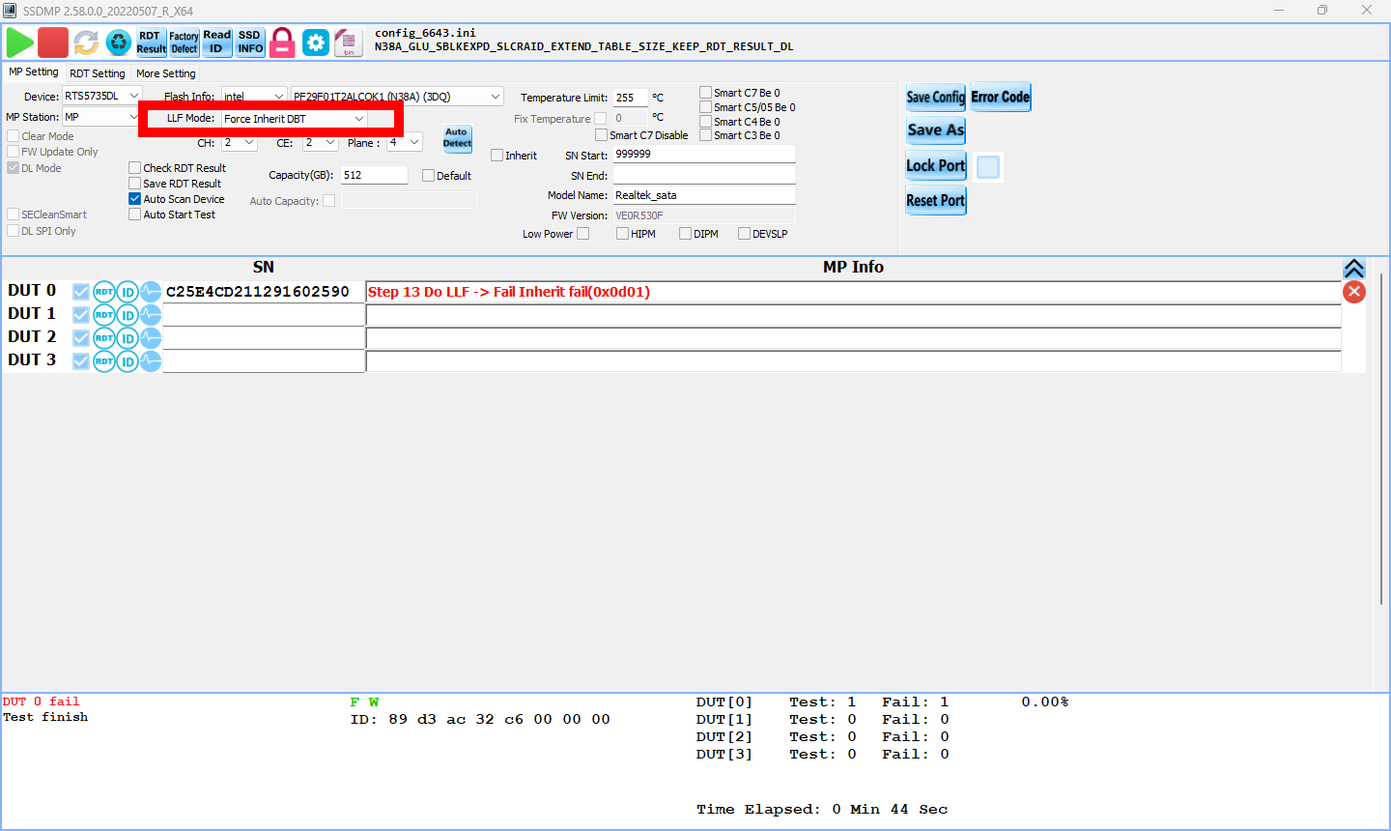
Task: Tick the HIPM checkbox
Action: coord(623,234)
